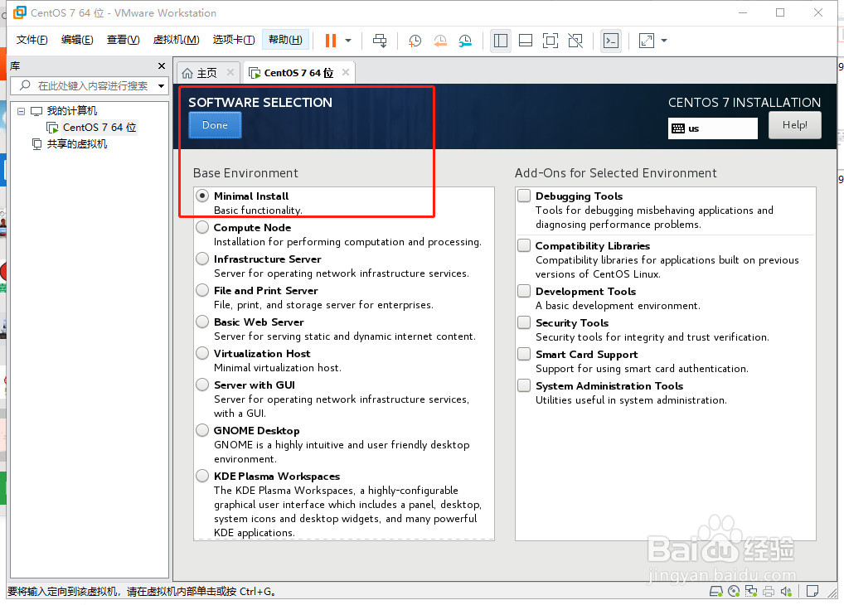
Task: Select the Server with GUI radio button
Action: pyautogui.click(x=202, y=385)
